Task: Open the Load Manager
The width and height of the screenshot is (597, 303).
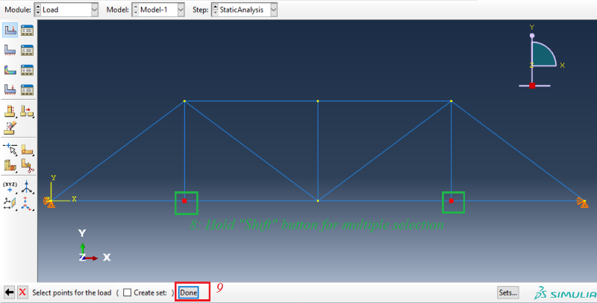Action: coord(27,30)
